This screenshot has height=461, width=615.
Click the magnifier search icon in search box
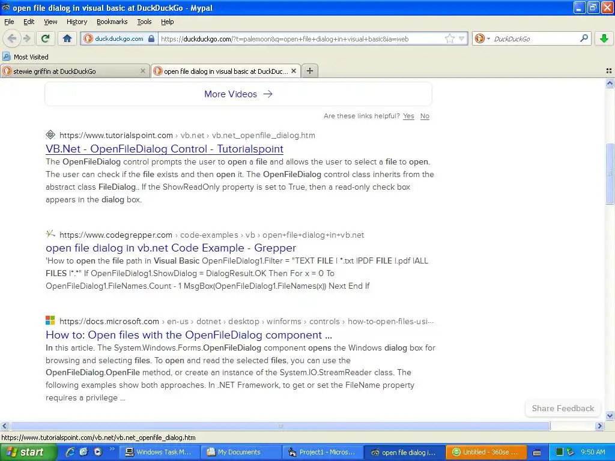click(584, 38)
